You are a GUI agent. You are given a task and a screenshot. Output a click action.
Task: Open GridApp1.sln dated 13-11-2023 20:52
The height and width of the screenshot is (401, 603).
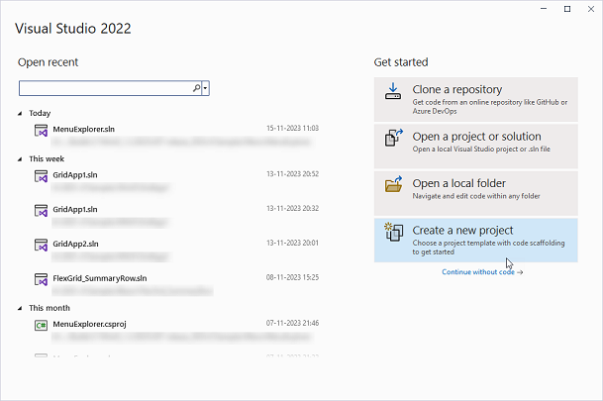click(75, 175)
